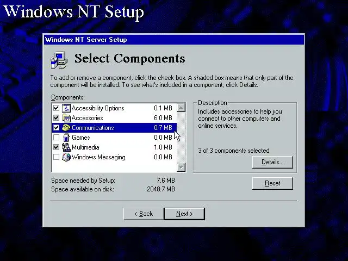The image size is (348, 261).
Task: Click the components list scroll up arrow
Action: (181, 108)
